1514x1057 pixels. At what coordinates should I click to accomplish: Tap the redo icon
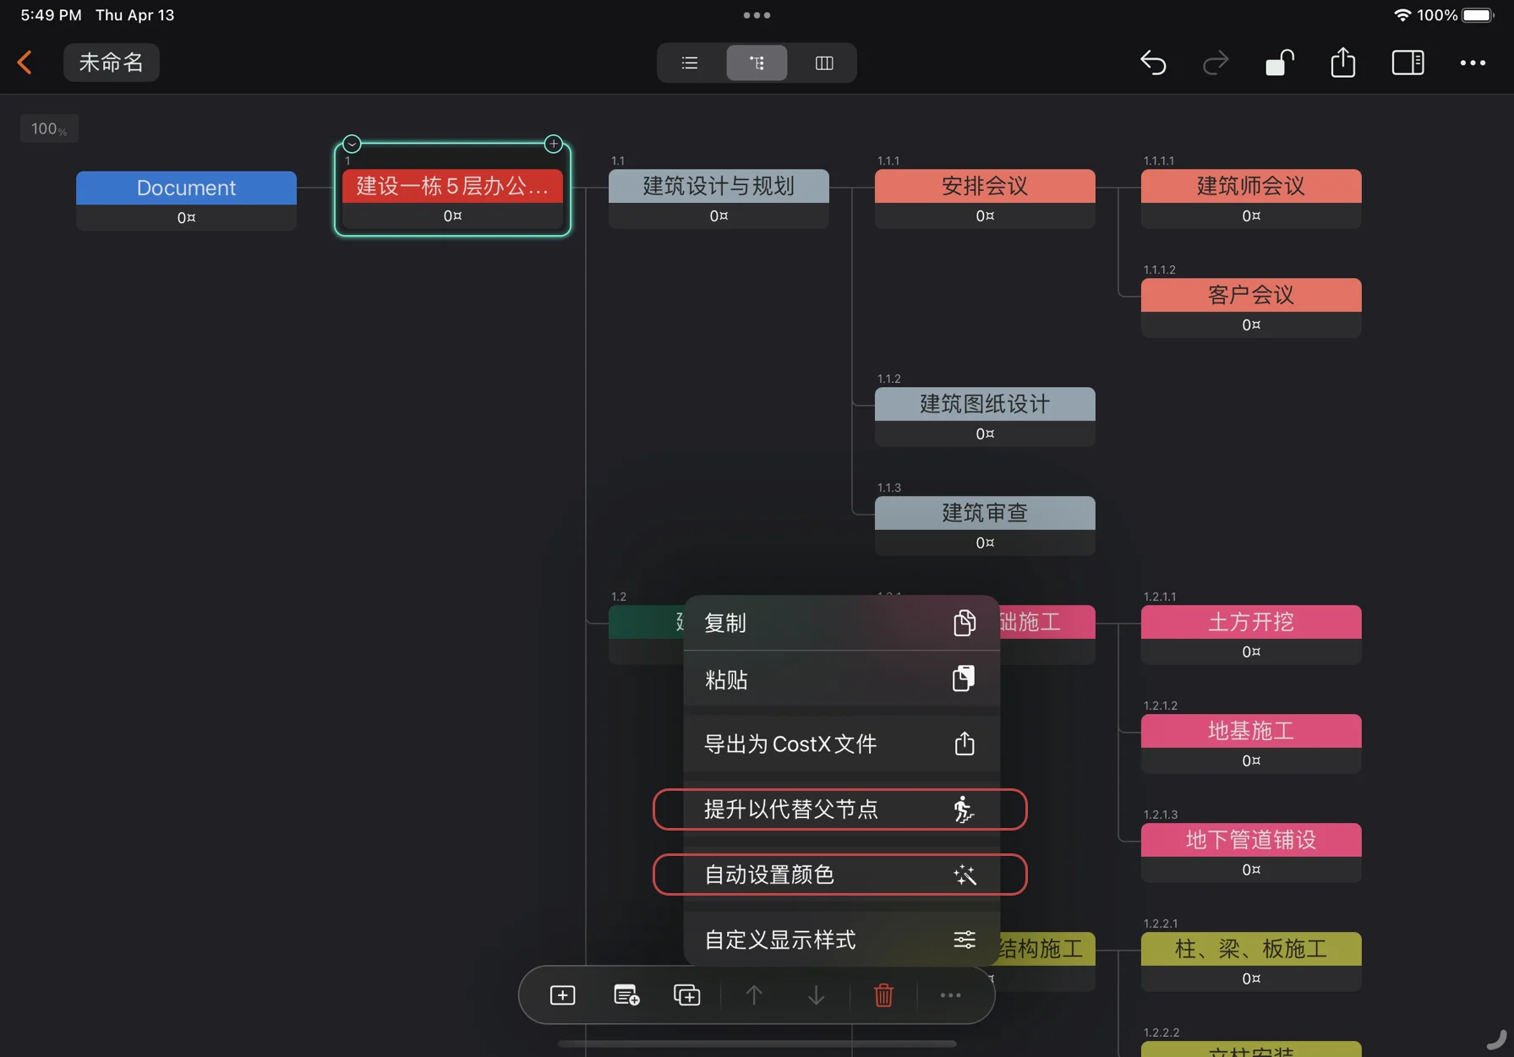click(1216, 63)
